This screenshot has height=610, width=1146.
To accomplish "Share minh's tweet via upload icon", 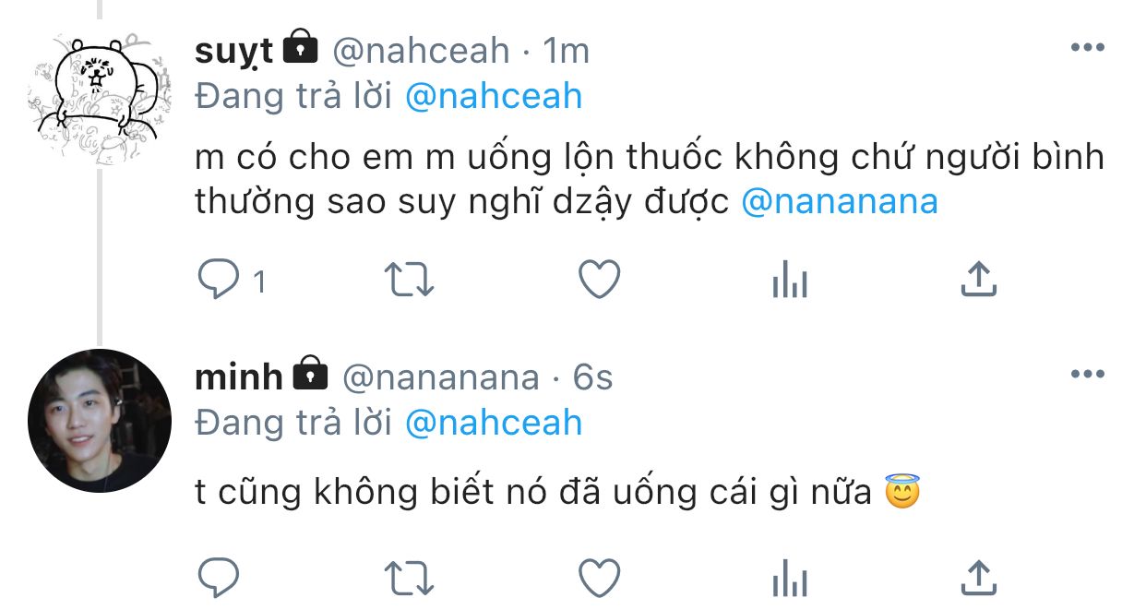I will coord(979,578).
